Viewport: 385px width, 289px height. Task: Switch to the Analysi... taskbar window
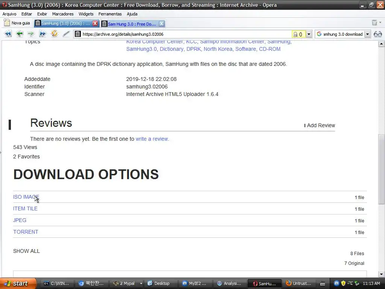(229, 283)
